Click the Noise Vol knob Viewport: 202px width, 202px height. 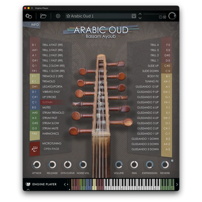coord(83,165)
